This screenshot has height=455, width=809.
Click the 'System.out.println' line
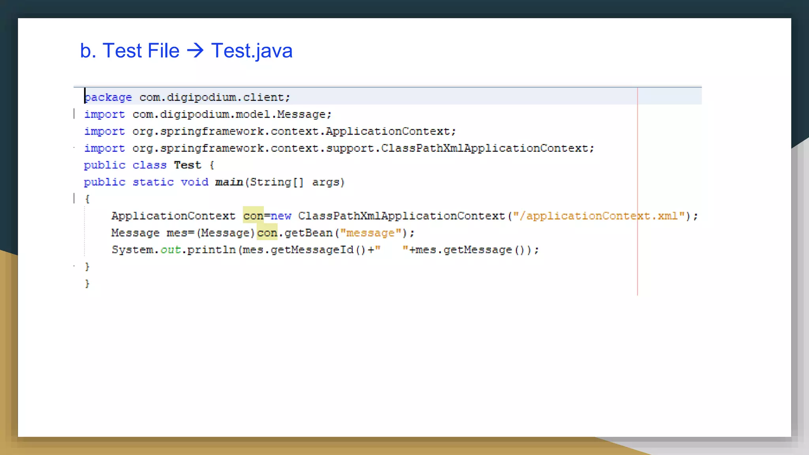(x=325, y=250)
